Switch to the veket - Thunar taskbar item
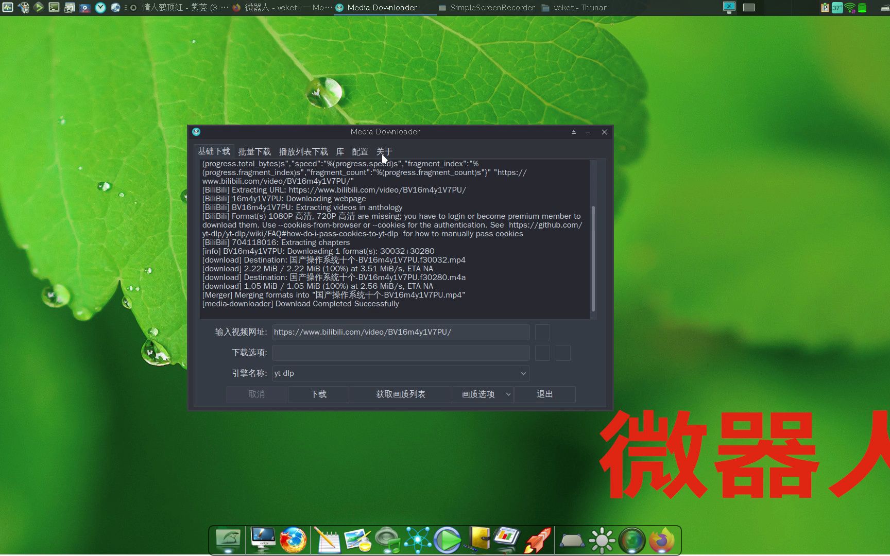This screenshot has width=890, height=556. [x=574, y=7]
